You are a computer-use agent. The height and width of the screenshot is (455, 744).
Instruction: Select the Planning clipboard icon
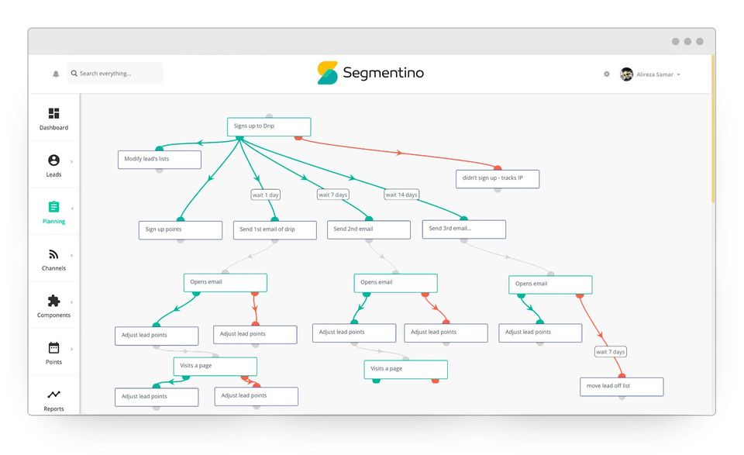pos(53,207)
